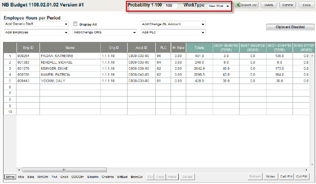The image size is (316, 184).
Task: Expand the Add Generic Staff dropdown
Action: click(36, 24)
